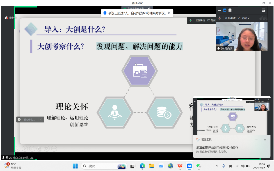
Task: Open File Explorer from the taskbar
Action: (x=152, y=166)
